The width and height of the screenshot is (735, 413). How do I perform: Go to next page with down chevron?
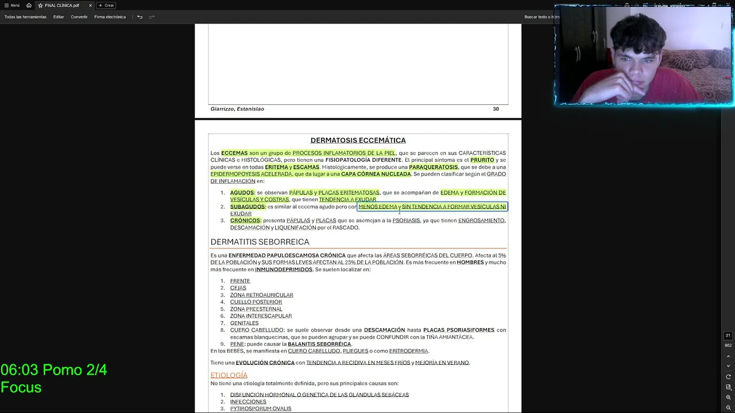point(728,366)
